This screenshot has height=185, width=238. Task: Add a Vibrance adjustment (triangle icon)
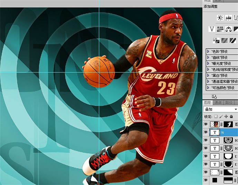[212, 29]
